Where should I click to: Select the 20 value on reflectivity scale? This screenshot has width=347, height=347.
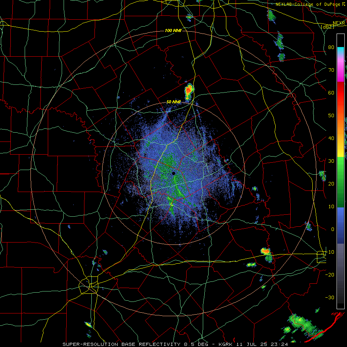(331, 184)
